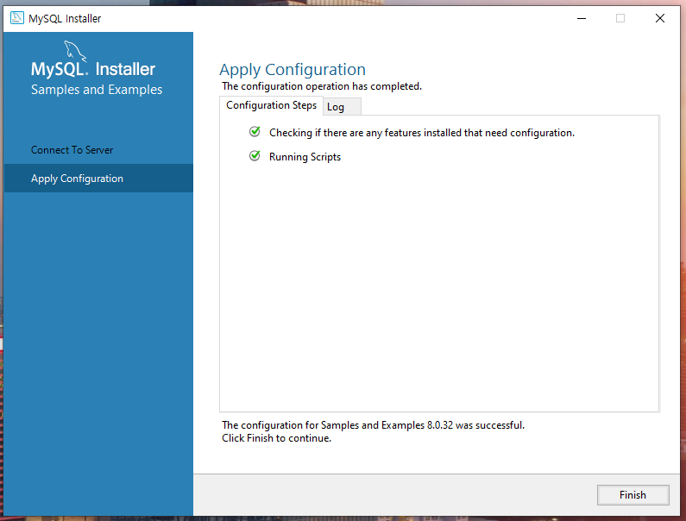Click the MySQL dolphin logo
This screenshot has height=521, width=686.
[75, 52]
